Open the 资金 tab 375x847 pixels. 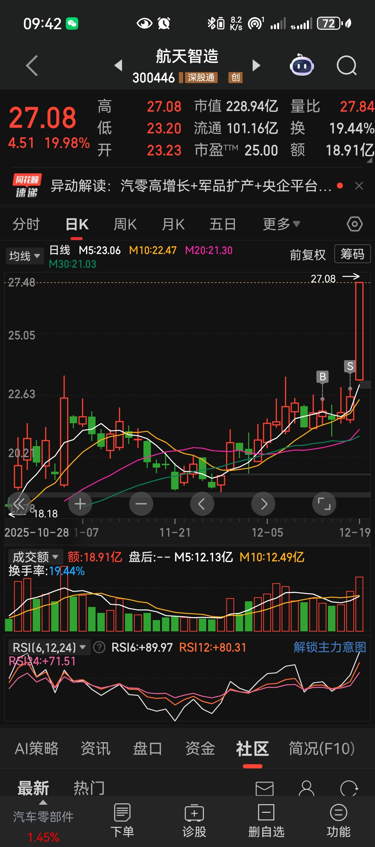pos(200,749)
